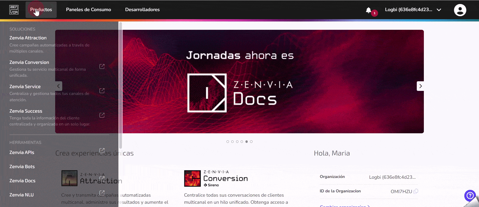479x207 pixels.
Task: Click the Conversion product title
Action: tap(225, 178)
